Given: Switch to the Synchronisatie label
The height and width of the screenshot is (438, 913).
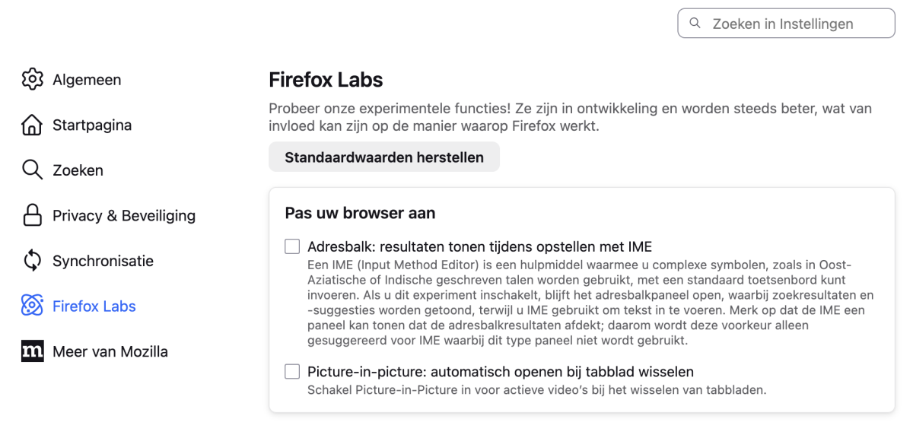Looking at the screenshot, I should [x=103, y=261].
